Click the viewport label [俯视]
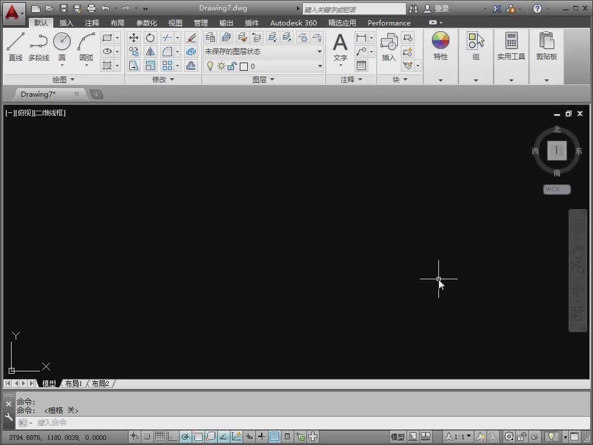Image resolution: width=593 pixels, height=445 pixels. [x=24, y=113]
